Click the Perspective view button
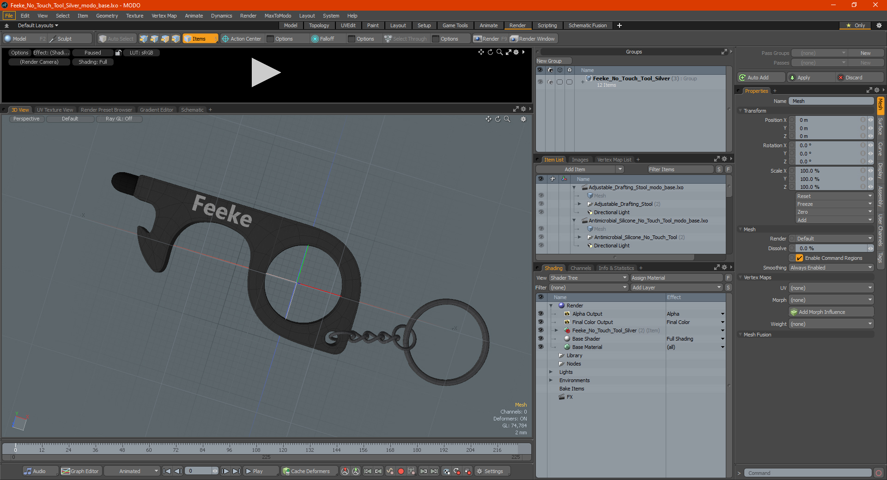 (27, 119)
